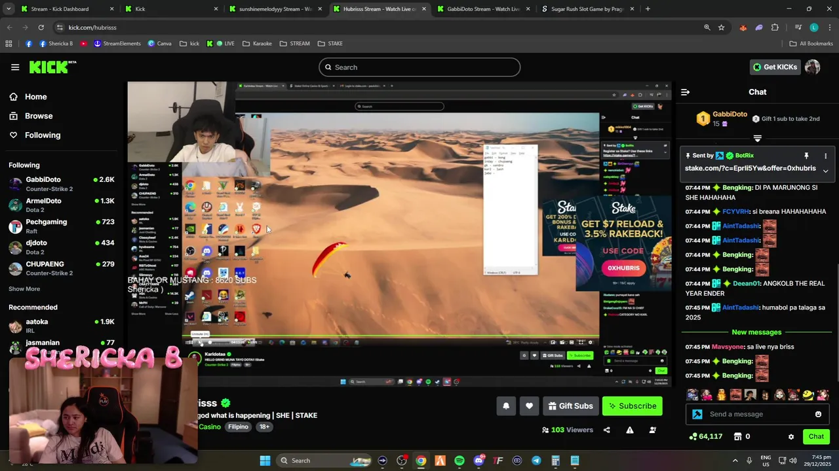Reload the page

coord(41,27)
